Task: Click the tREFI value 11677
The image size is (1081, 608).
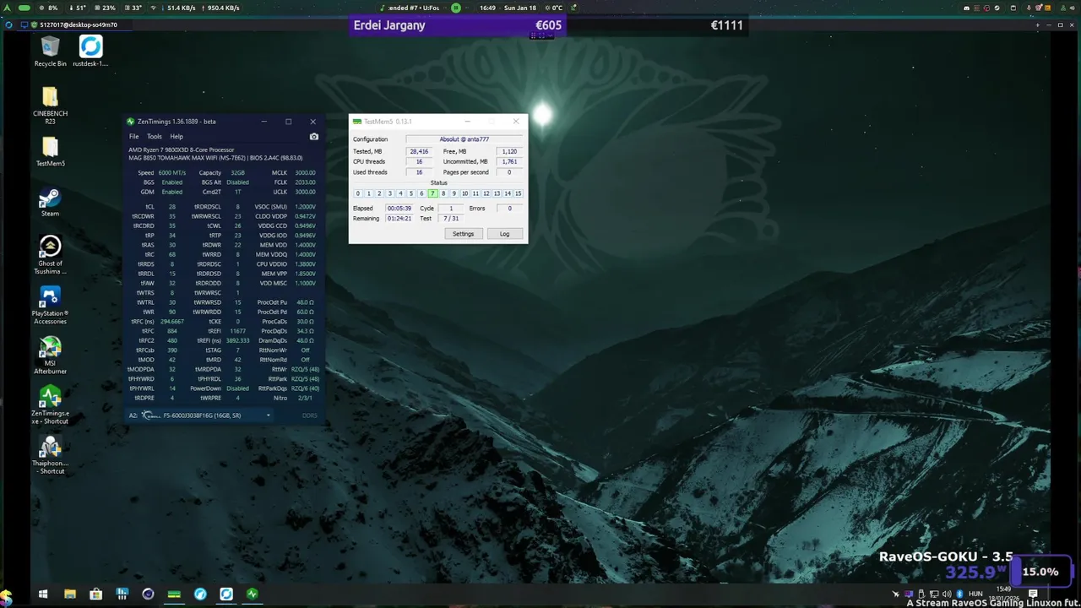Action: tap(238, 331)
